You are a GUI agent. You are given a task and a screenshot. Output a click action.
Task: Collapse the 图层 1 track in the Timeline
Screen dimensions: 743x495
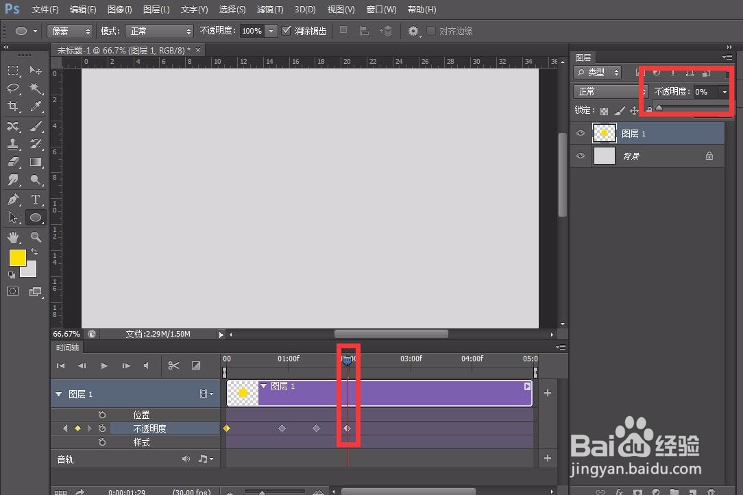pyautogui.click(x=58, y=394)
